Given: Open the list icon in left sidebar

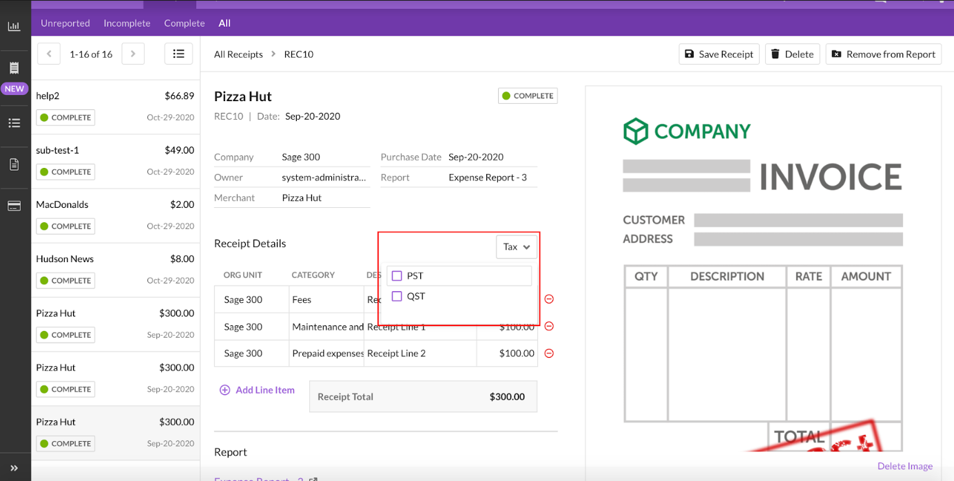Looking at the screenshot, I should point(14,123).
